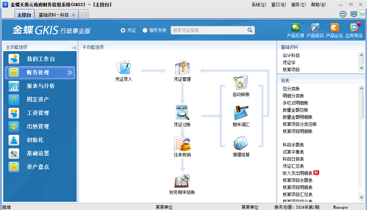This screenshot has width=367, height=210.
Task: Open the 凭证管理 voucher management icon
Action: (x=182, y=68)
